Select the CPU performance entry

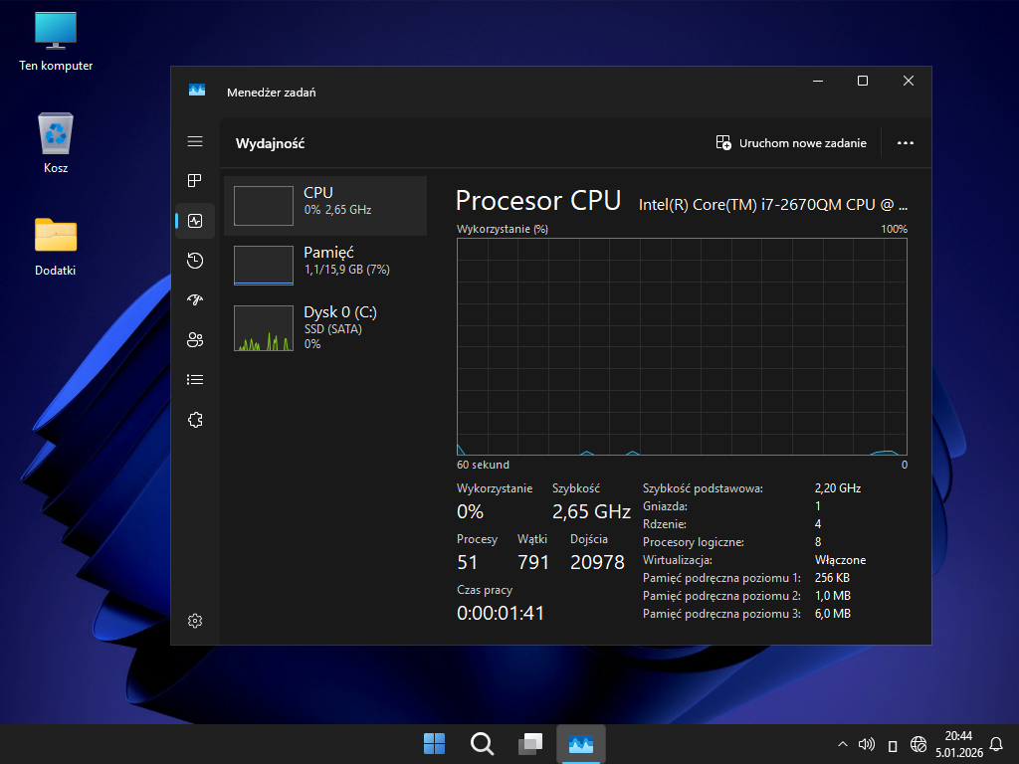(325, 206)
